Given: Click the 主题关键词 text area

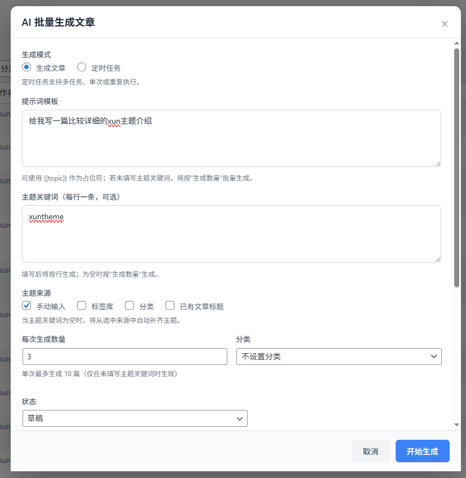Looking at the screenshot, I should point(231,234).
